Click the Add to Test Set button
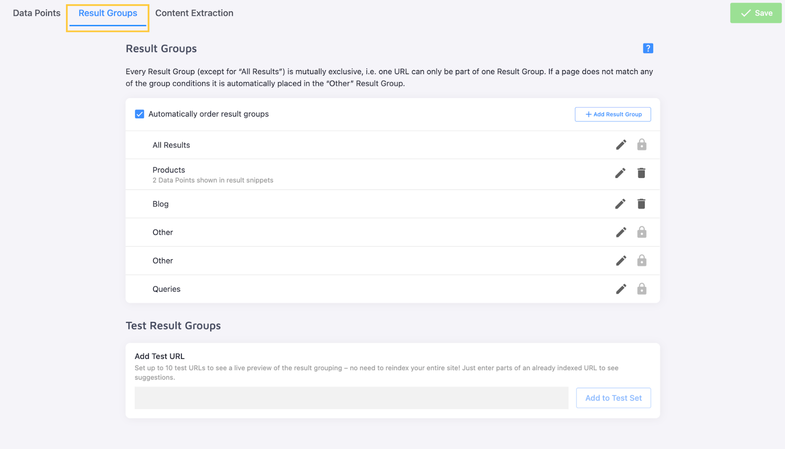This screenshot has height=449, width=785. (613, 398)
